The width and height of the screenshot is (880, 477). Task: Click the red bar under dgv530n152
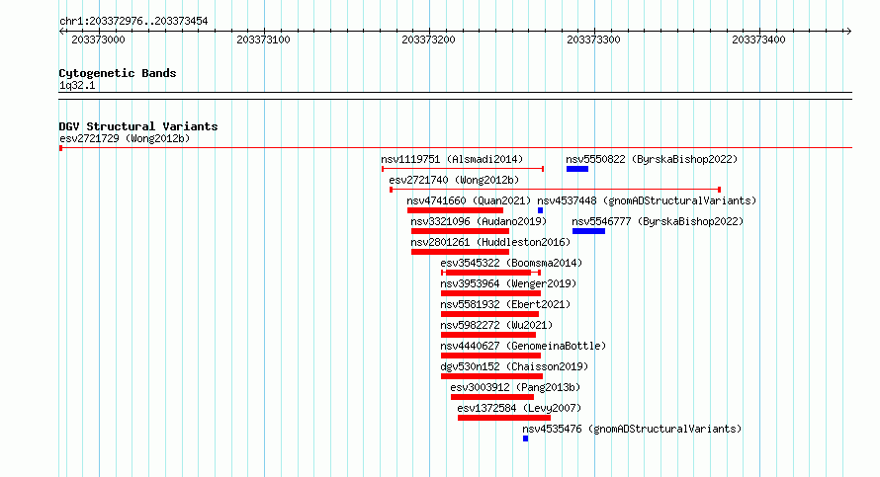(x=492, y=376)
